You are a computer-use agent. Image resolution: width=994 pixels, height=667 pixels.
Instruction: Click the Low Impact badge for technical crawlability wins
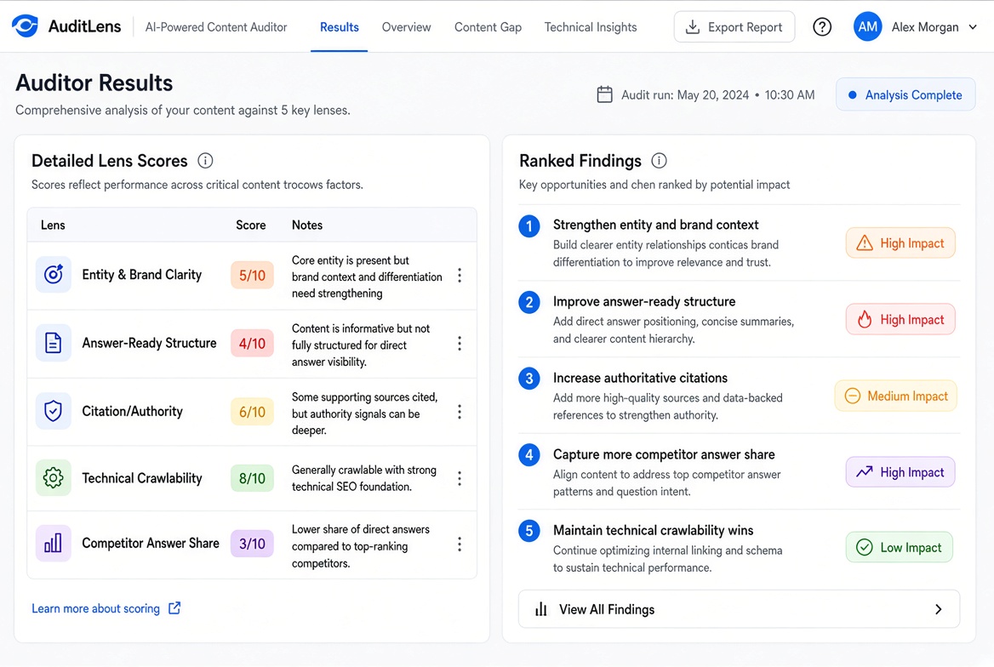coord(900,547)
